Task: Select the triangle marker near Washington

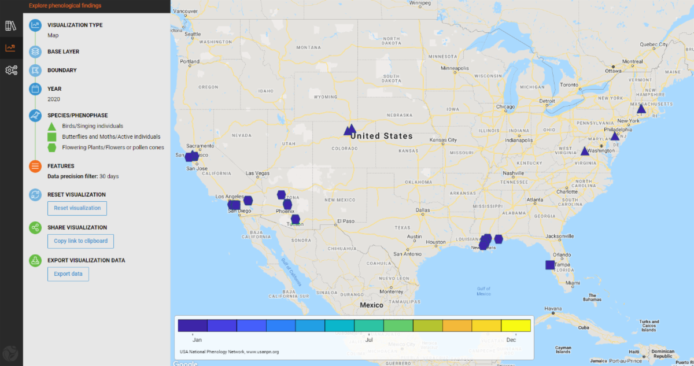Action: tap(585, 151)
